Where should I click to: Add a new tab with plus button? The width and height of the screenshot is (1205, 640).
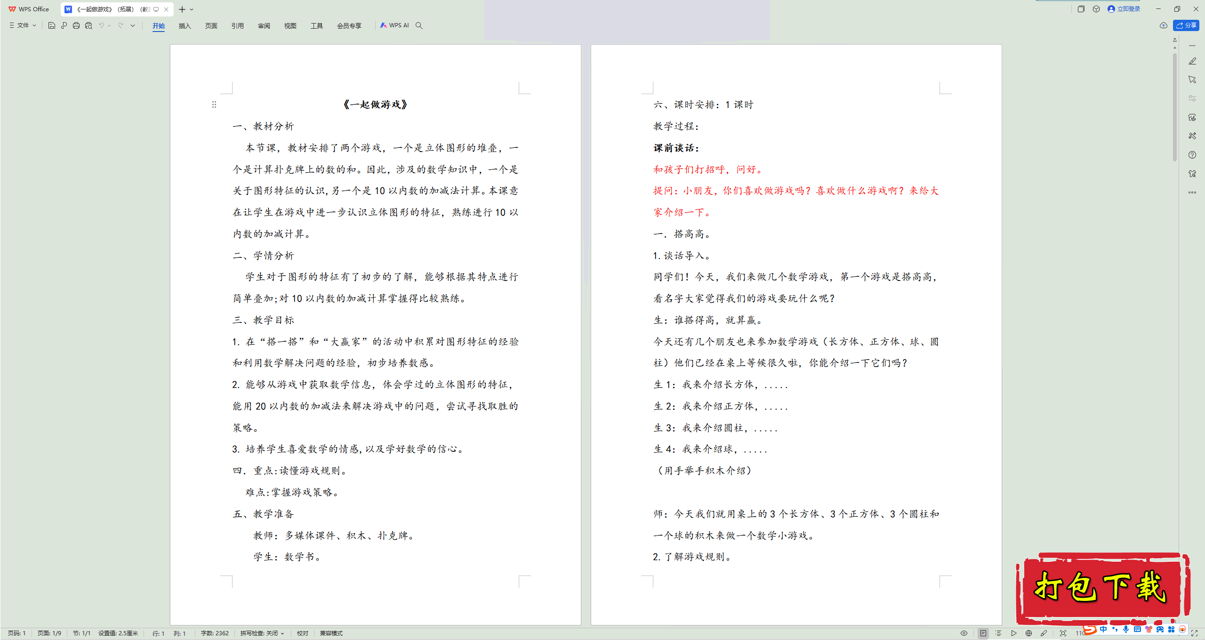click(x=182, y=9)
